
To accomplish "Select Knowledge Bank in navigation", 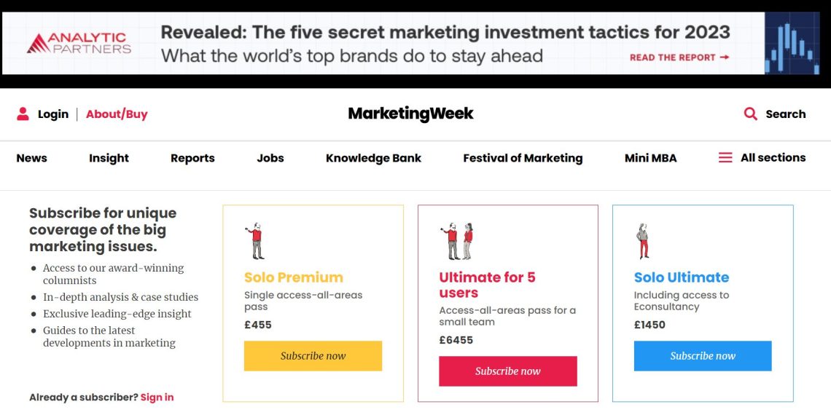I will pos(373,158).
